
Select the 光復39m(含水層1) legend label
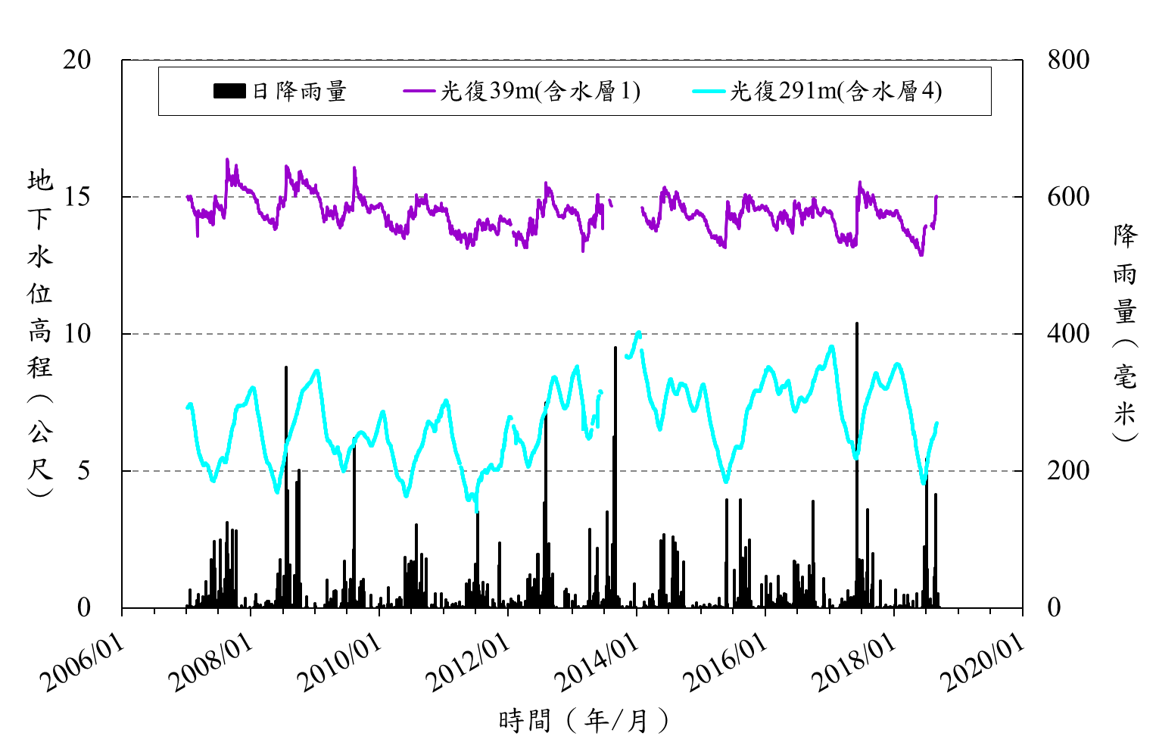coord(541,92)
